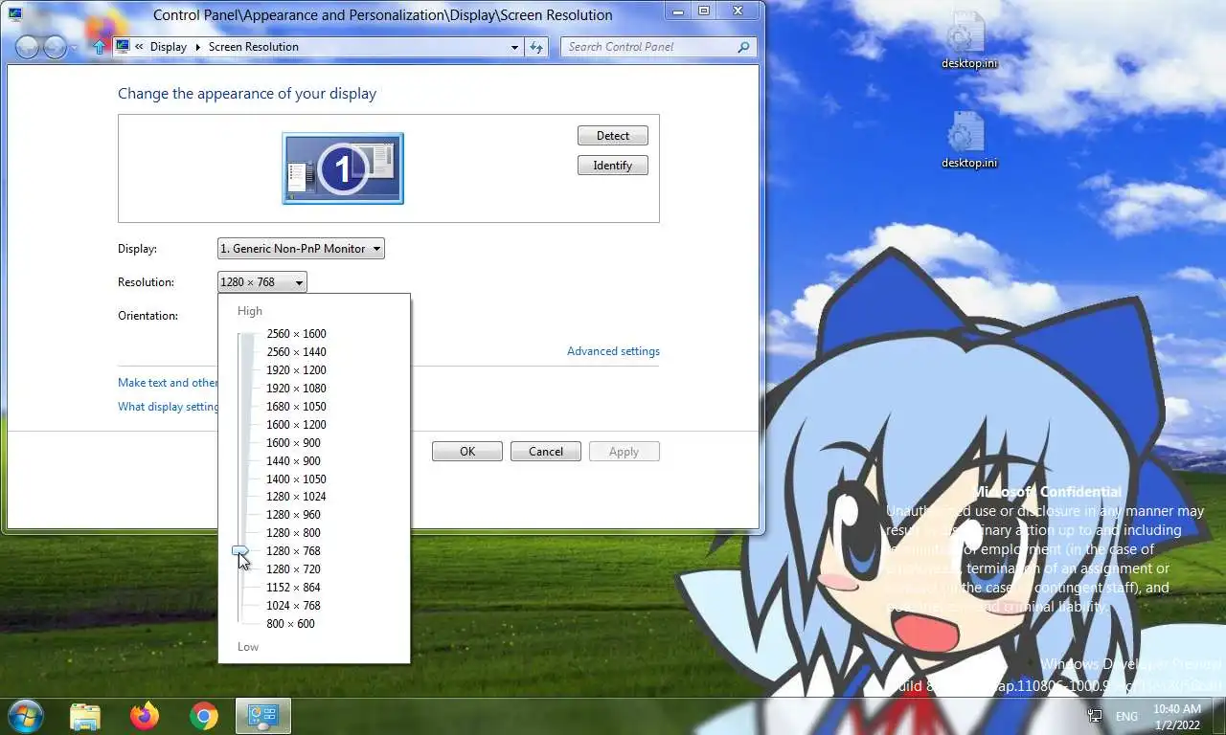Click the network tray icon
The image size is (1226, 735).
tap(1095, 716)
